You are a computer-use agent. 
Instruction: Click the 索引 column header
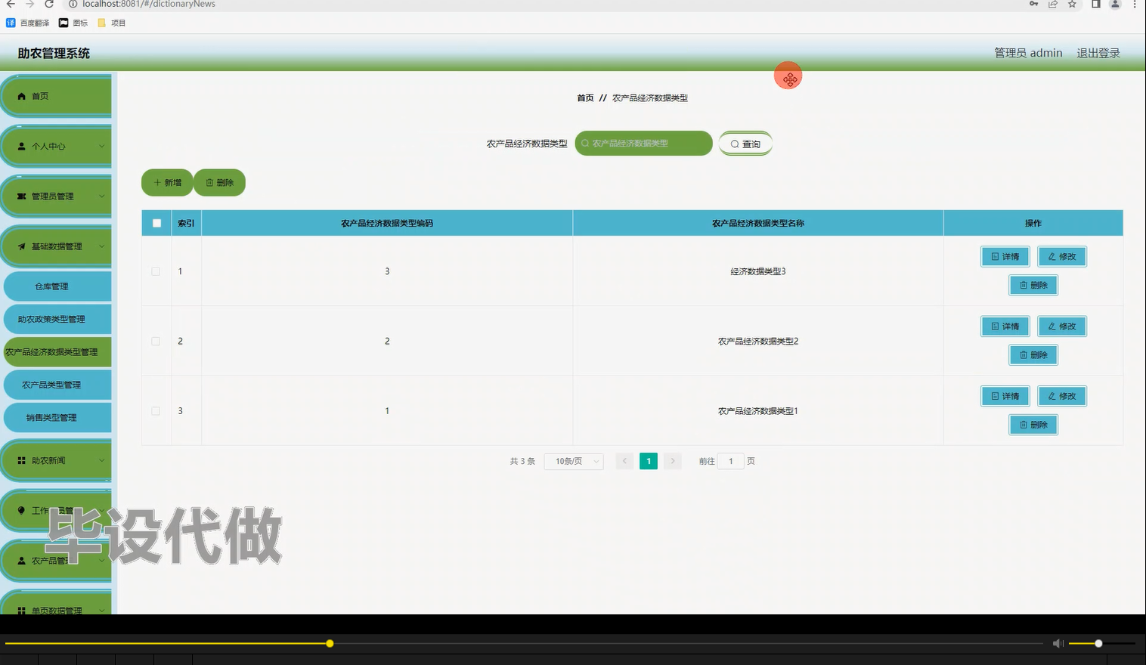click(x=186, y=224)
